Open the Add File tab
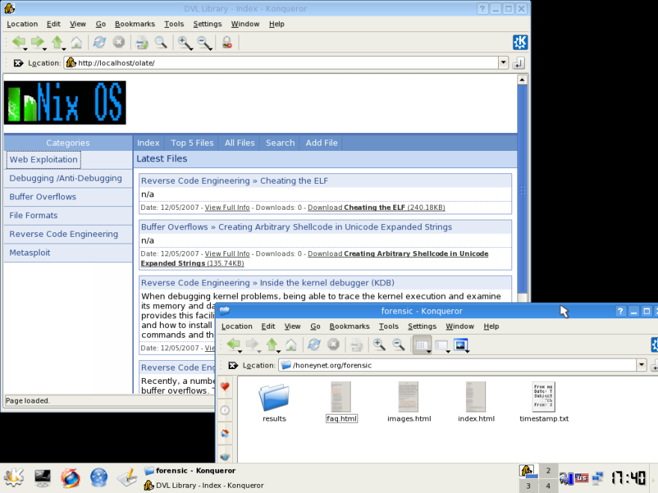658x493 pixels. [322, 143]
